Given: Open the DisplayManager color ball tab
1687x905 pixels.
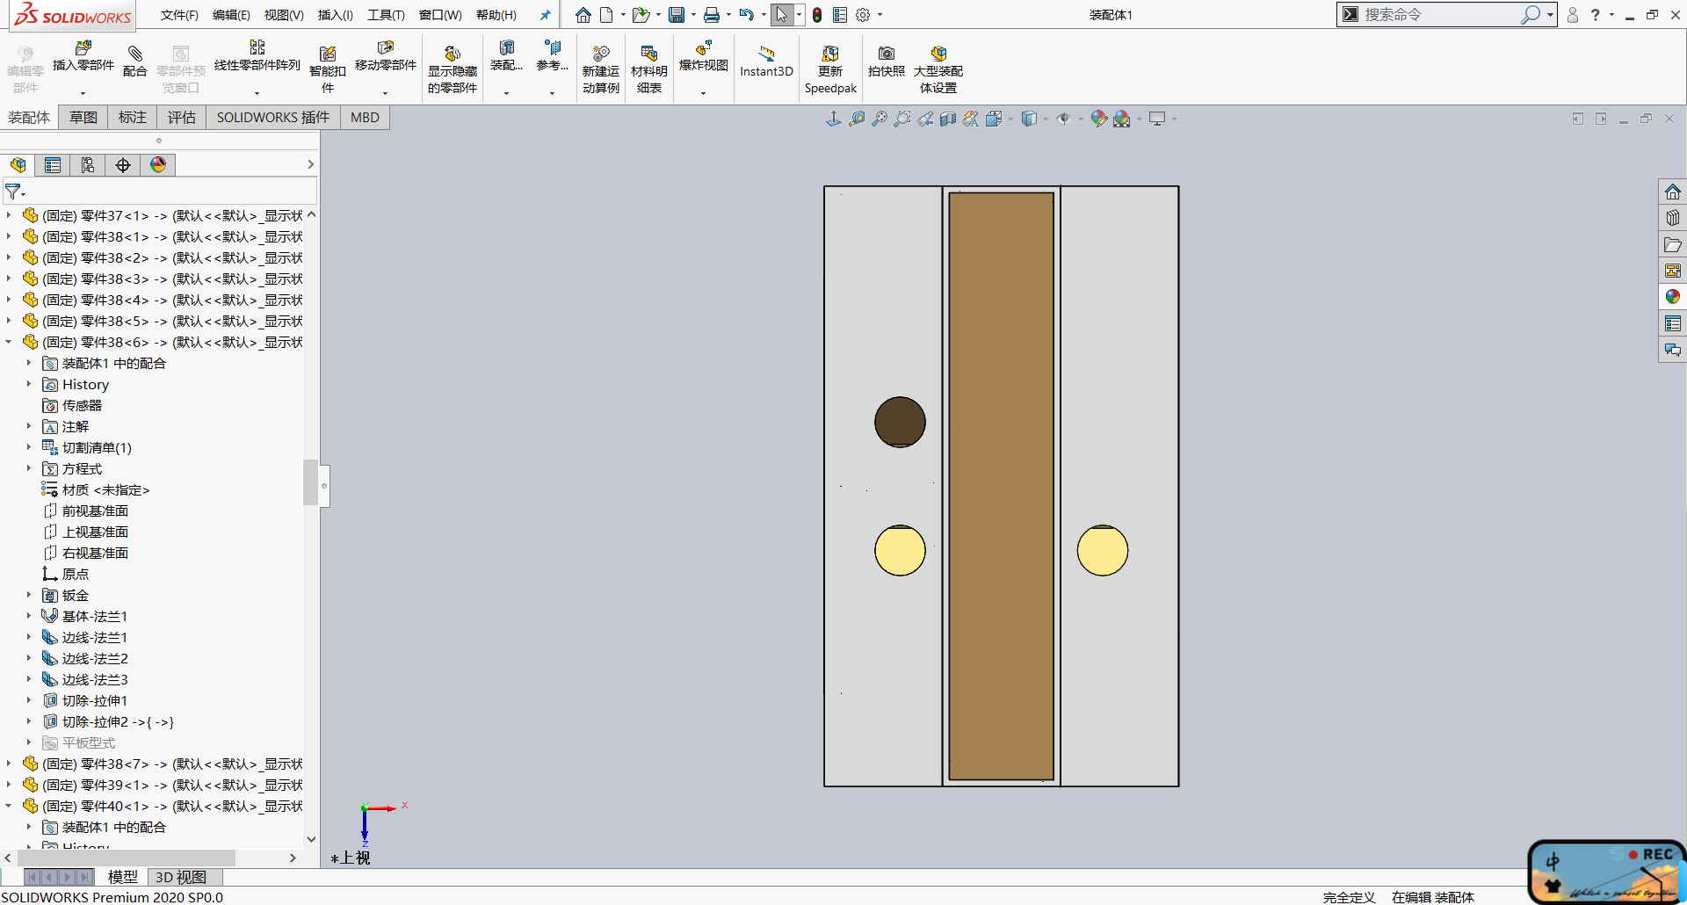Looking at the screenshot, I should (x=158, y=165).
